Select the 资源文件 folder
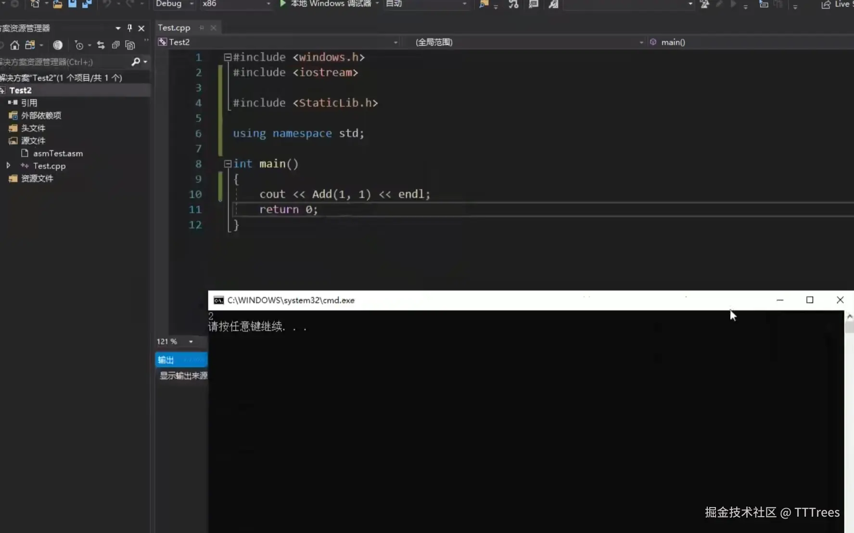This screenshot has height=533, width=854. (37, 178)
